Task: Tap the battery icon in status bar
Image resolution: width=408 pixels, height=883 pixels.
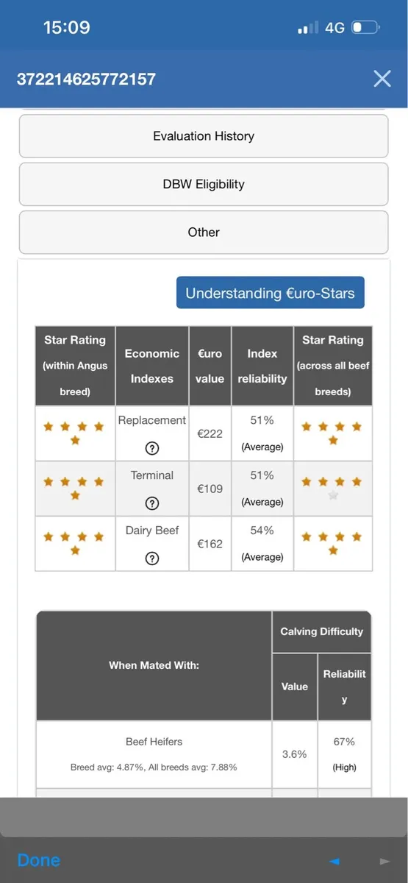Action: pyautogui.click(x=365, y=28)
